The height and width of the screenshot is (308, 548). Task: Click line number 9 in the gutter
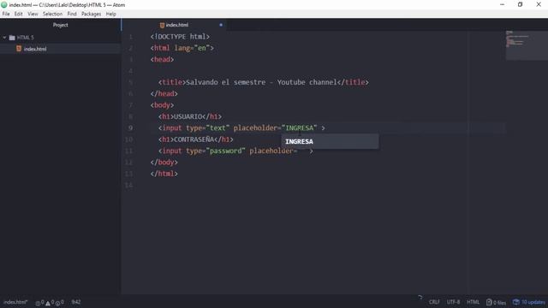point(130,128)
